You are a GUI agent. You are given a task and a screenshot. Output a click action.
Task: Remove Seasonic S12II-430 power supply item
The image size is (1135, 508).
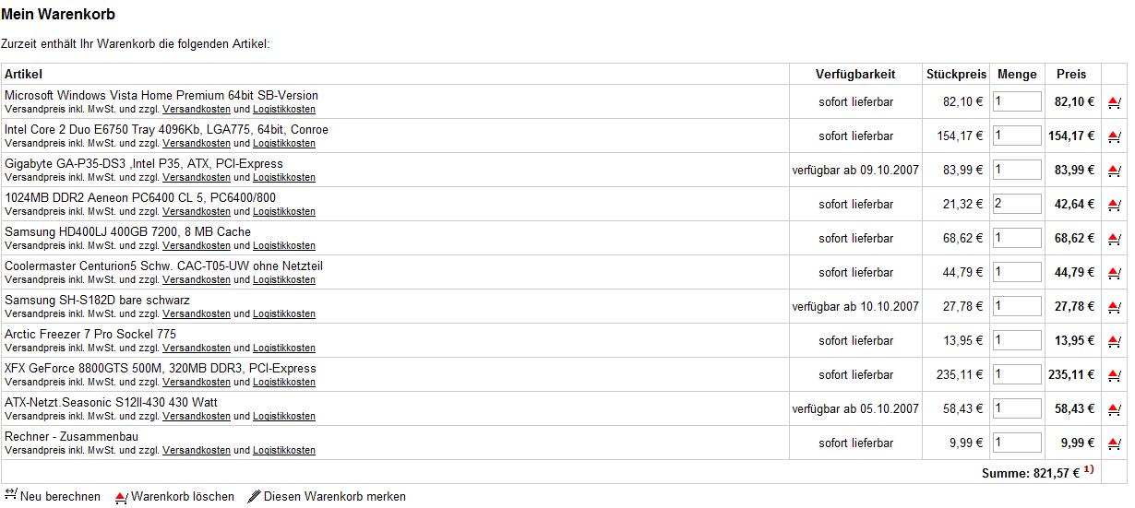pyautogui.click(x=1114, y=409)
